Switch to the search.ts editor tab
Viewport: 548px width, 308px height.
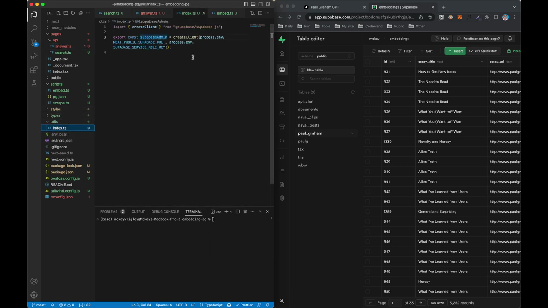tap(111, 13)
